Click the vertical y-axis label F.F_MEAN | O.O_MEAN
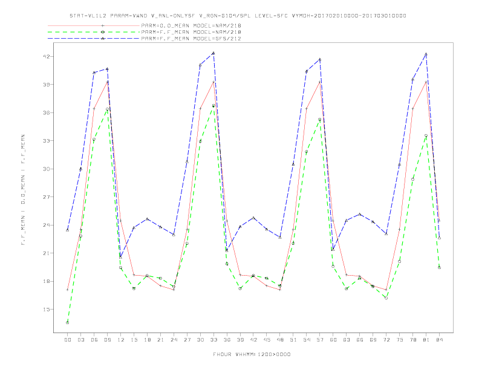Screen dimensions: 479x370 pos(23,190)
